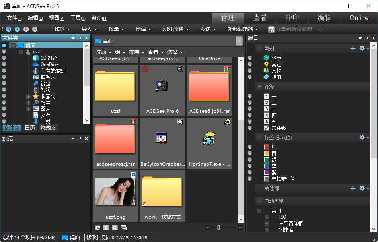Toggle the 未评级 marker

click(250, 128)
